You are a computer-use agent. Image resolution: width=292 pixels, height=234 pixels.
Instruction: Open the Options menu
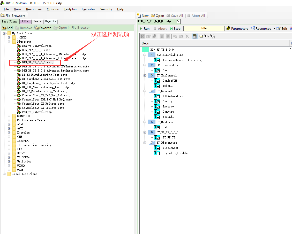53,9
